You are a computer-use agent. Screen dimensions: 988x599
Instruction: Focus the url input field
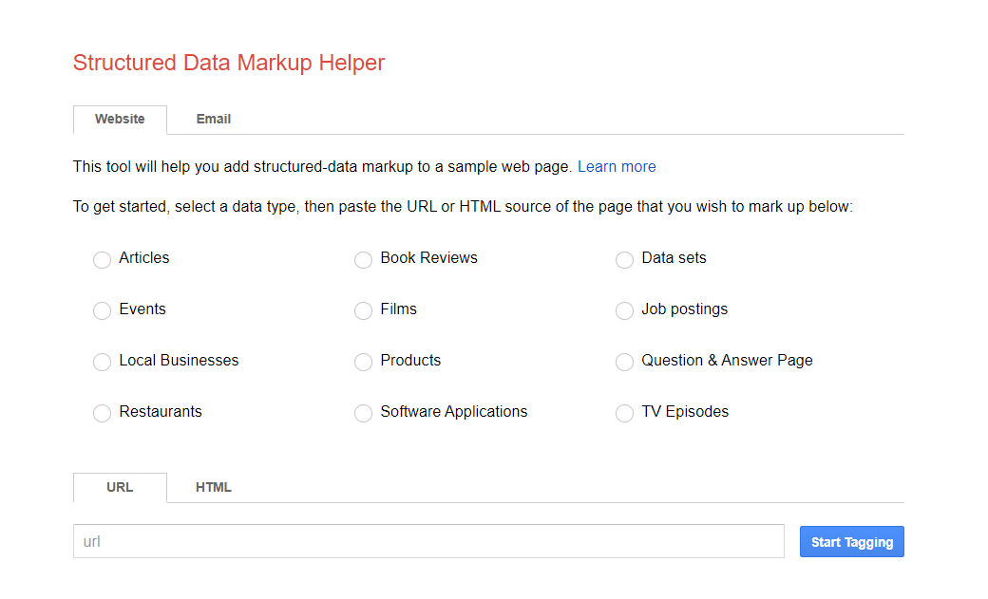428,542
